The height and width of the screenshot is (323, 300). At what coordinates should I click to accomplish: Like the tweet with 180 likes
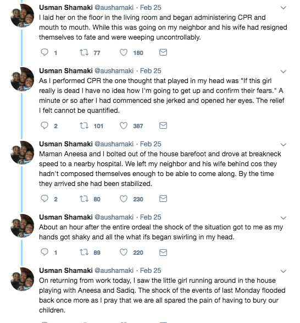click(x=124, y=52)
